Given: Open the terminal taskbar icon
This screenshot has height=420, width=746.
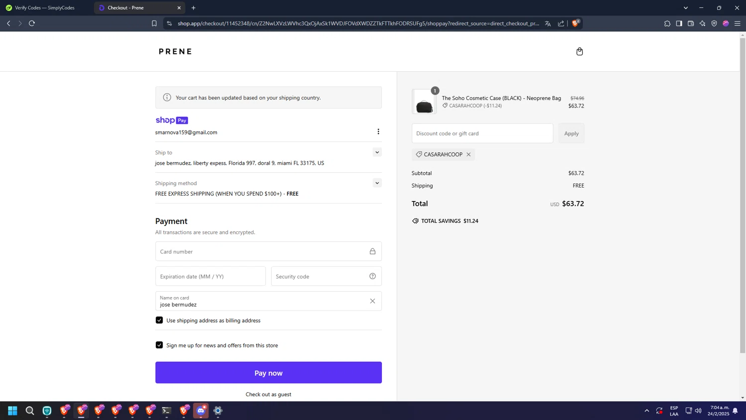Looking at the screenshot, I should 167,411.
